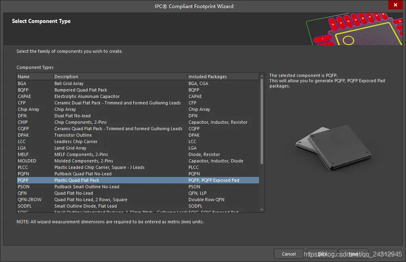
Task: Click the PQFP chip 3D preview image
Action: (x=334, y=148)
